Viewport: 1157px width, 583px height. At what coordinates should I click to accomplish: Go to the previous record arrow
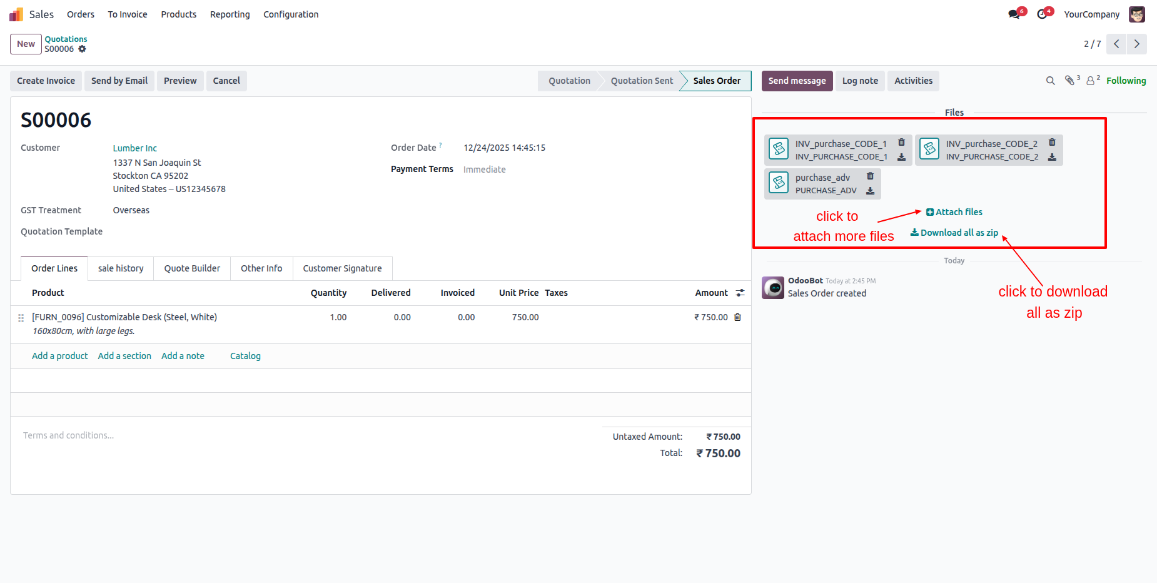click(1116, 44)
